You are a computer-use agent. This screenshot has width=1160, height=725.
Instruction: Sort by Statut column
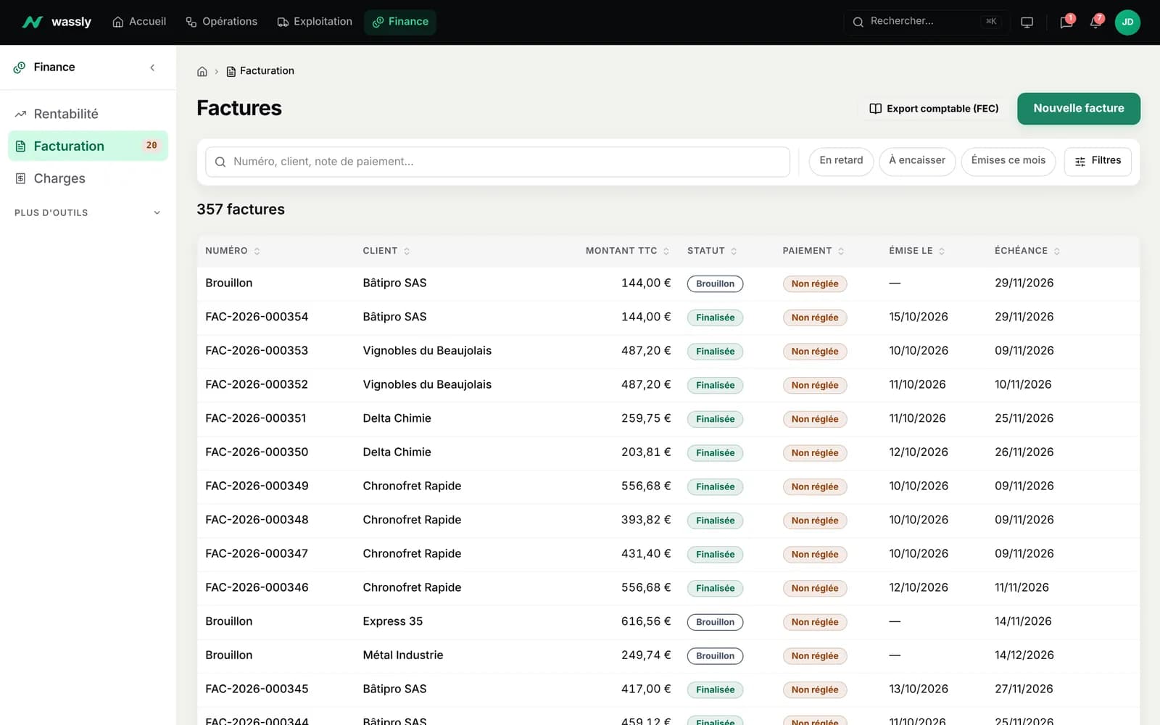point(712,251)
